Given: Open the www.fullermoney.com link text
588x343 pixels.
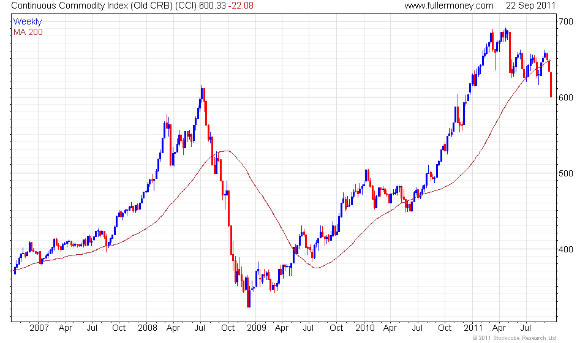Looking at the screenshot, I should click(x=449, y=6).
